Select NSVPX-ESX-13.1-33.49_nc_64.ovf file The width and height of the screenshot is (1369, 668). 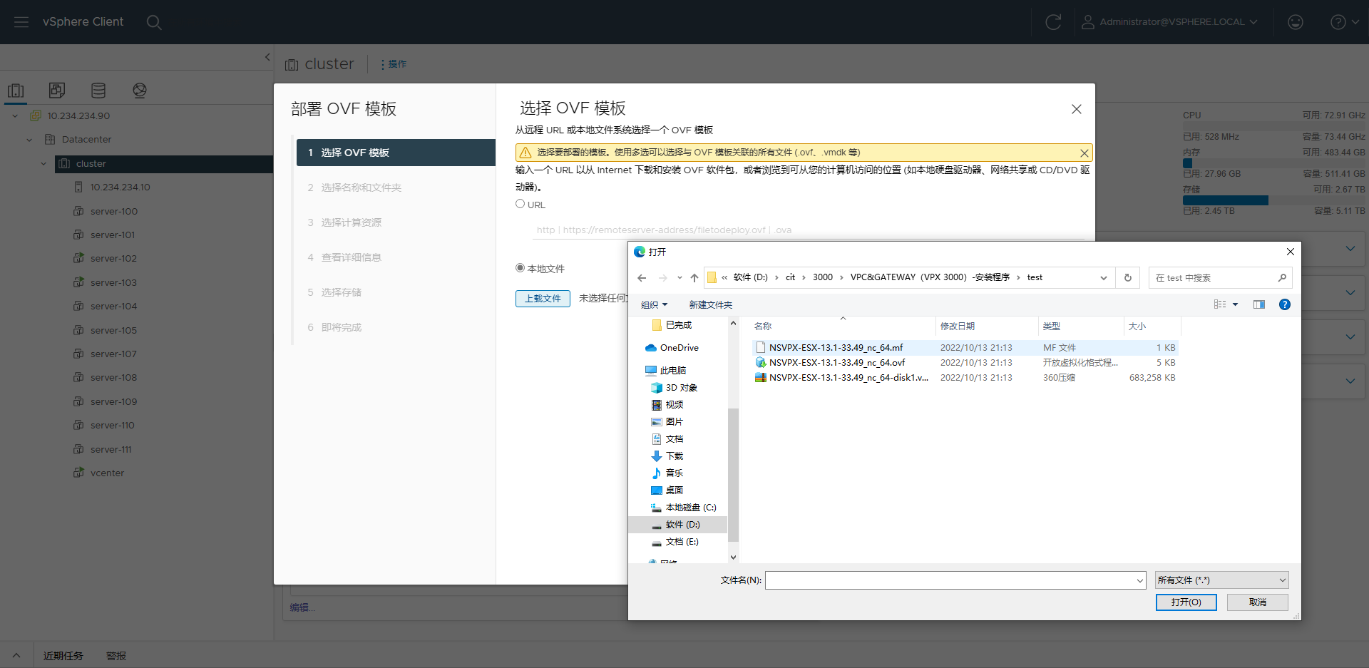(x=836, y=363)
